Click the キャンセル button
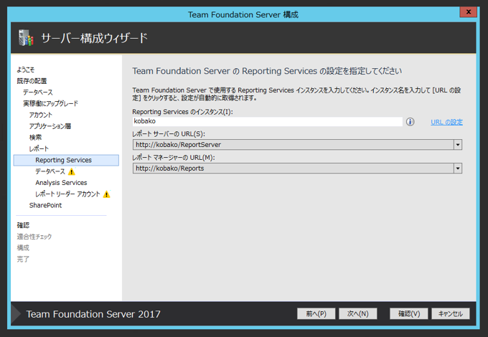Image resolution: width=488 pixels, height=337 pixels. point(451,313)
